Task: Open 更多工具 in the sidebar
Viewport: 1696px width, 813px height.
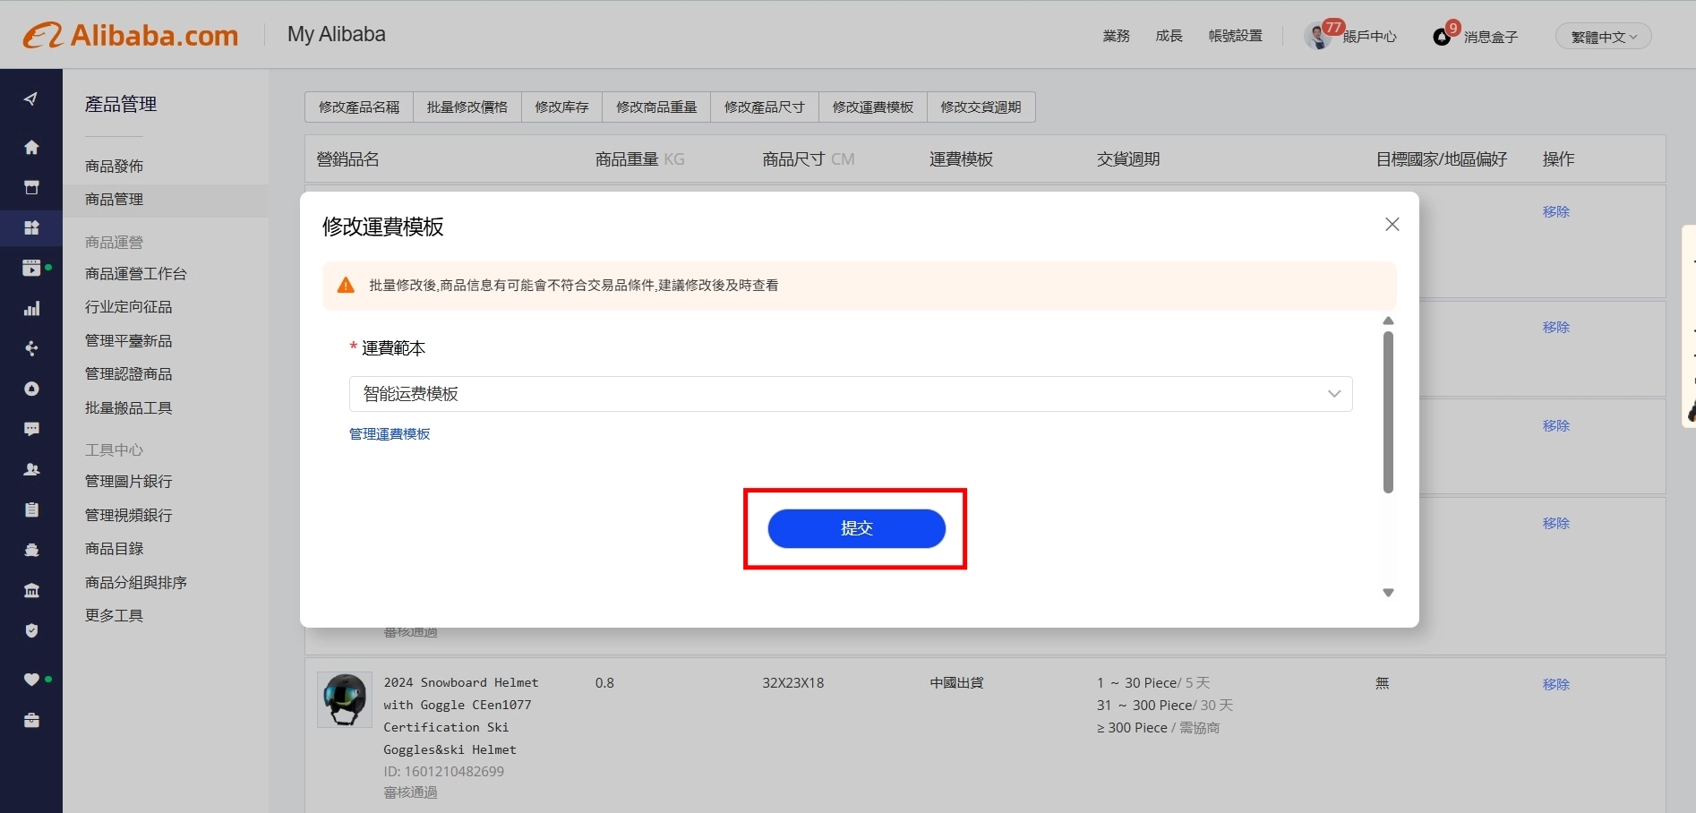Action: click(x=114, y=615)
